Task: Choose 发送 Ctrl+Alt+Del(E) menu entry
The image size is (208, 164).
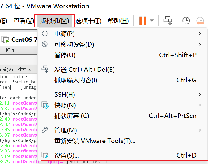Action: tap(122, 69)
